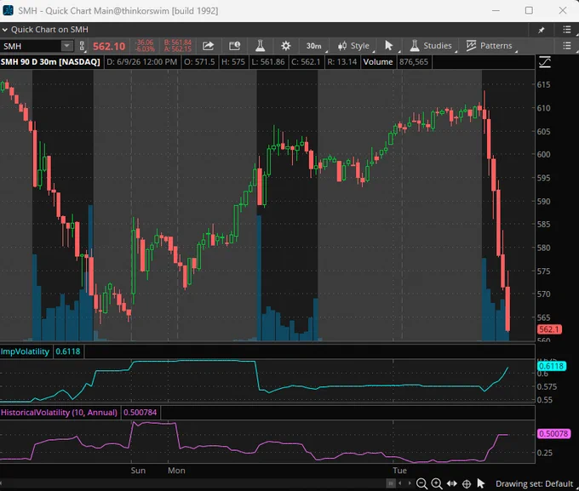Open the gadget menu list icon in header

567,30
